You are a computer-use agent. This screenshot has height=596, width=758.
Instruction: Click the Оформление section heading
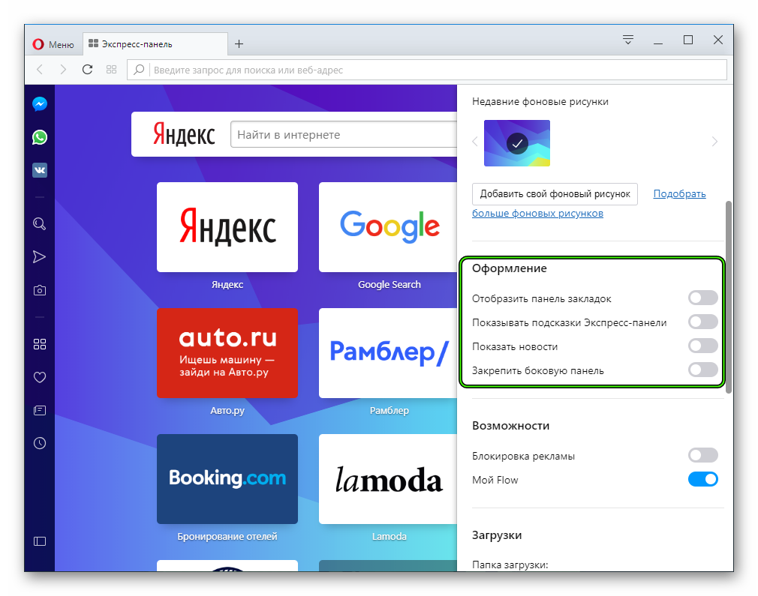coord(510,268)
